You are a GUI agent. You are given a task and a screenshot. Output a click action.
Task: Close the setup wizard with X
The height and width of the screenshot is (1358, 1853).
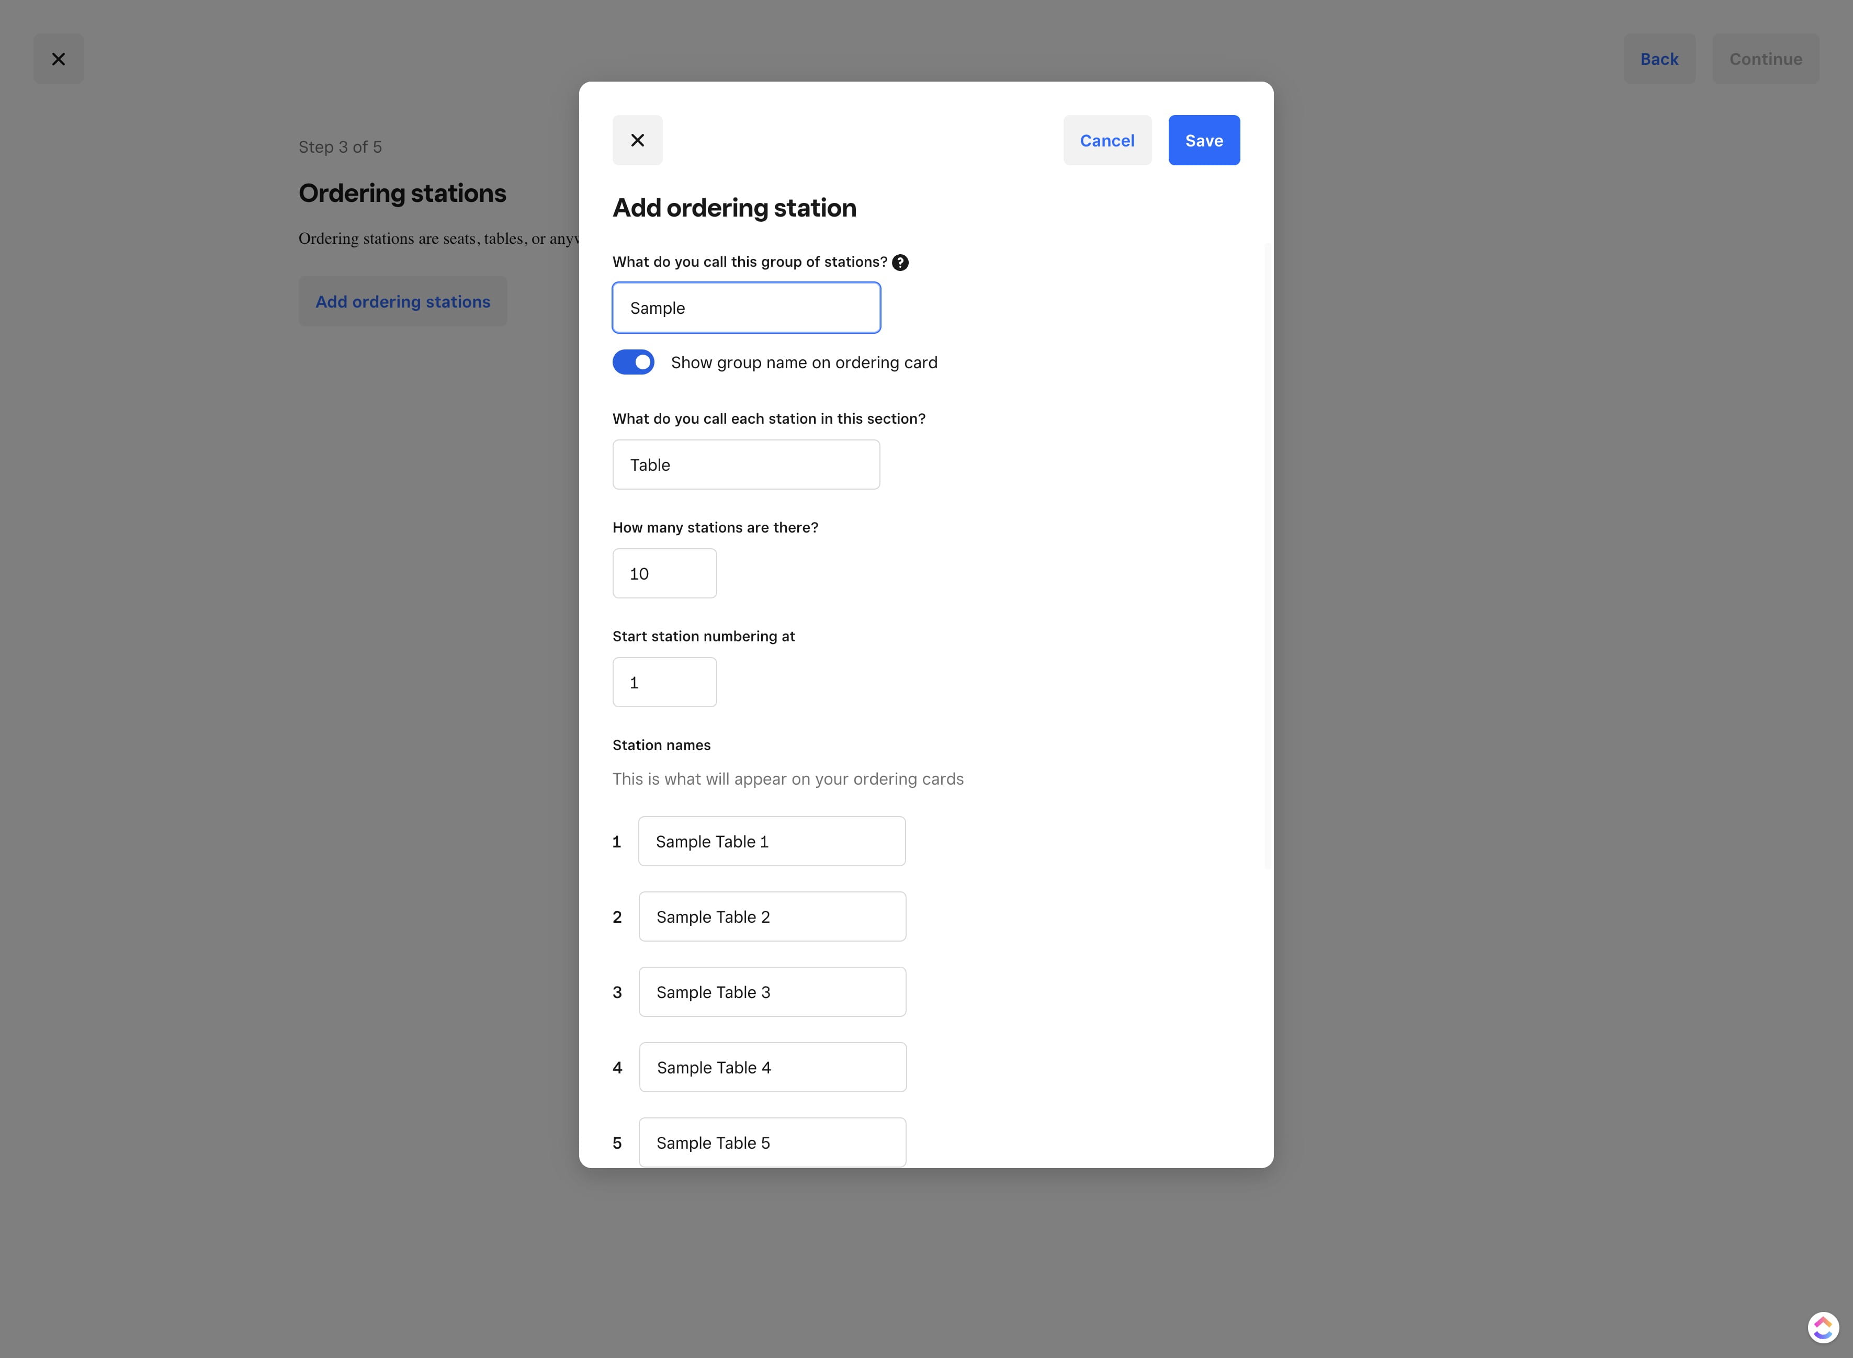click(59, 59)
